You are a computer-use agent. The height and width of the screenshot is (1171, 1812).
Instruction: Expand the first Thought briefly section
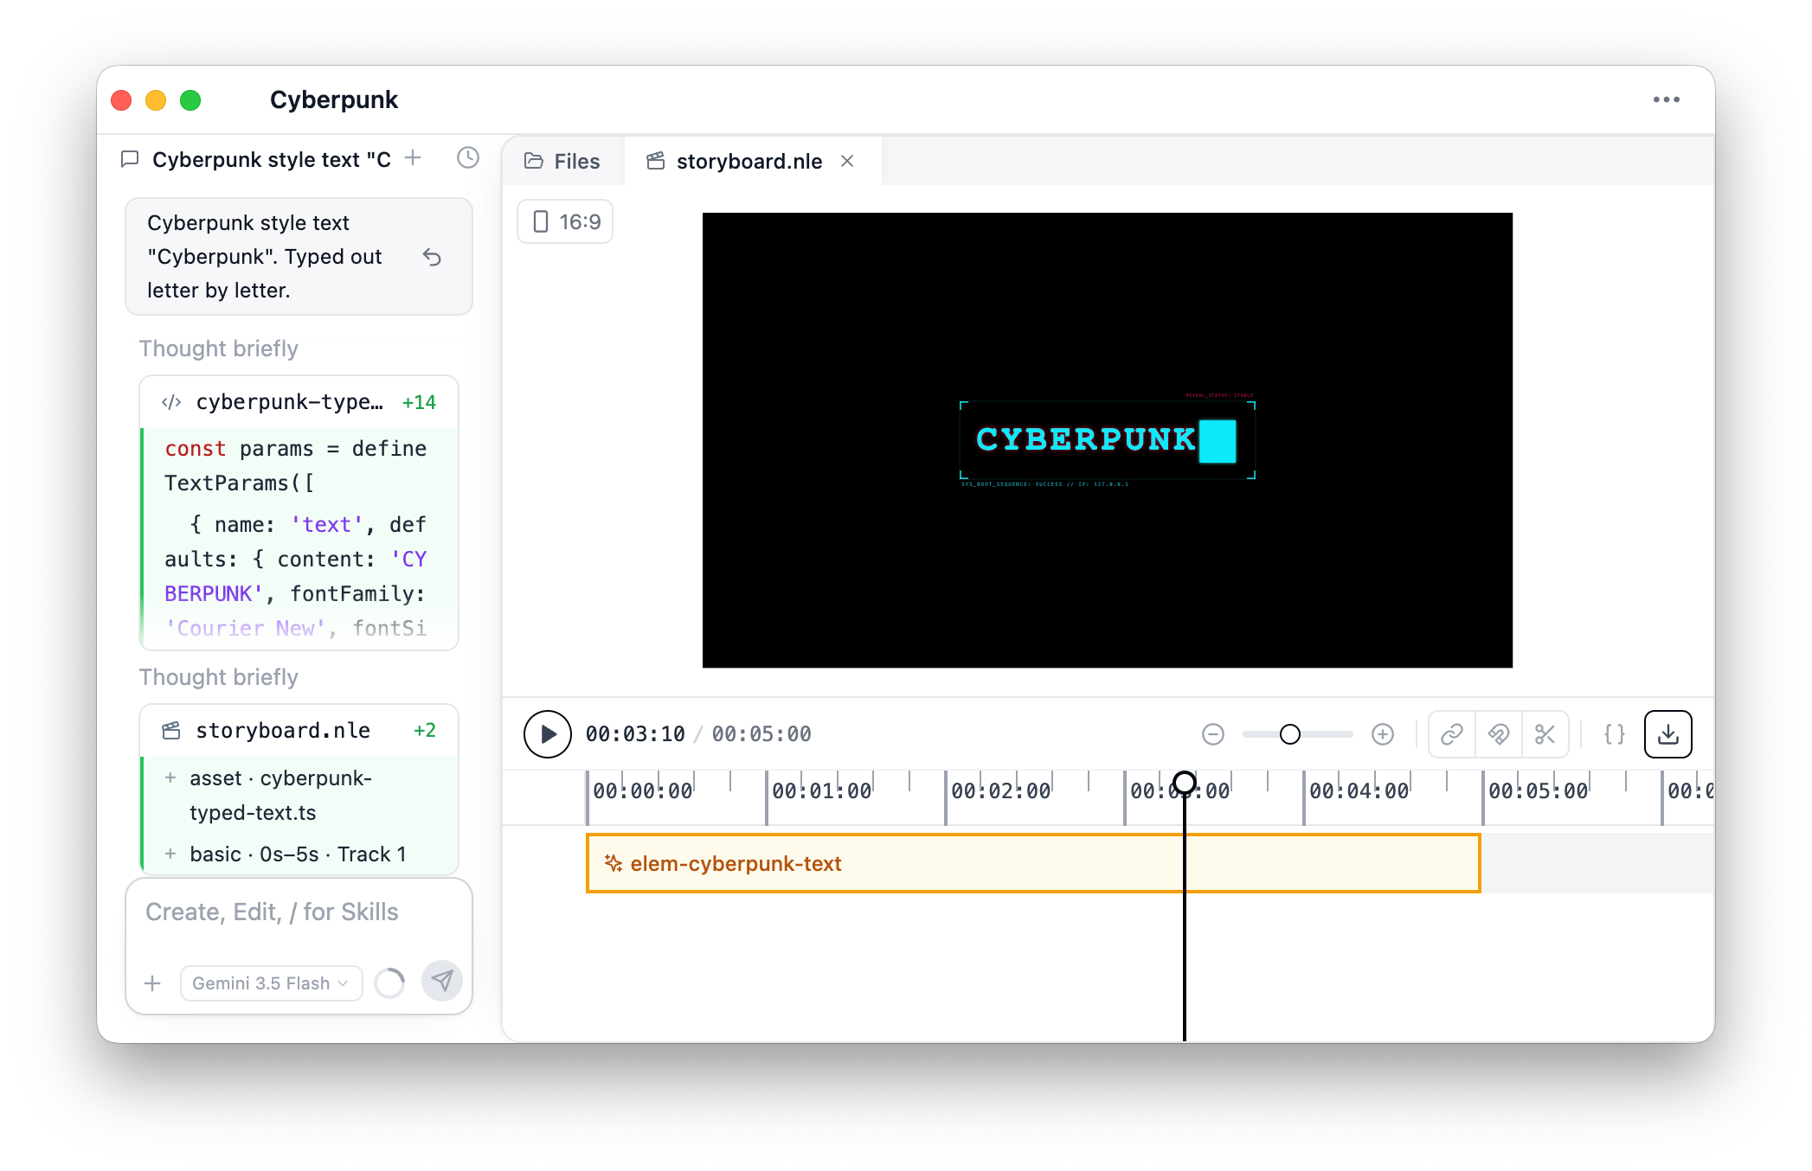pos(218,349)
